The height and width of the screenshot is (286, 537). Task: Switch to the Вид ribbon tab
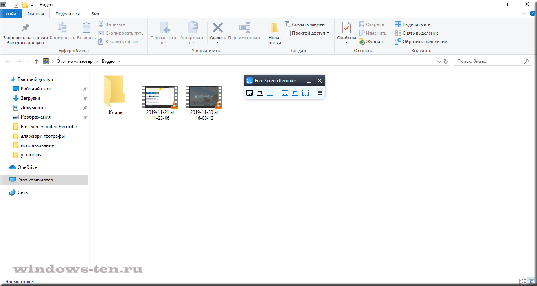95,14
